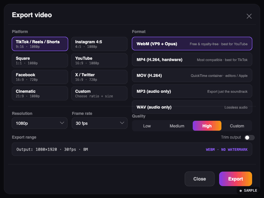
Task: Click the Close button
Action: point(200,179)
